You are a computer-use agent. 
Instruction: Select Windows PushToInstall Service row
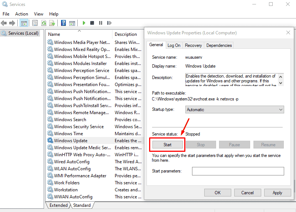pos(94,105)
